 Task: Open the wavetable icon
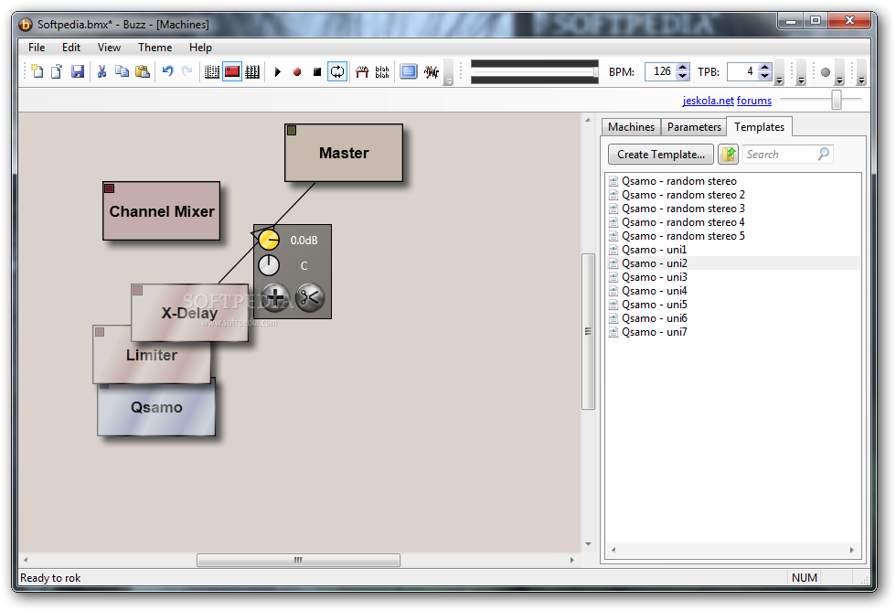[x=362, y=71]
